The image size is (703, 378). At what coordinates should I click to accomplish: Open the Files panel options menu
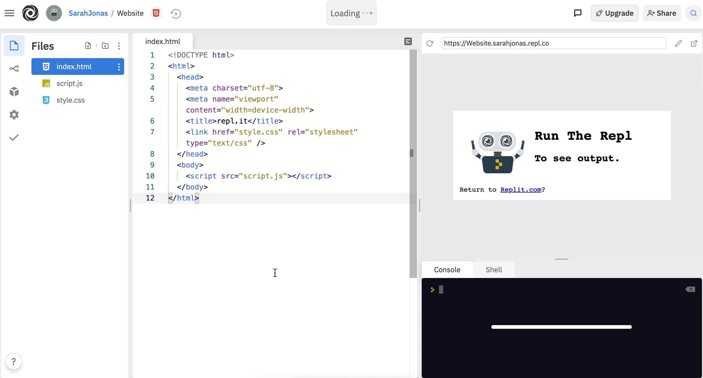coord(119,45)
